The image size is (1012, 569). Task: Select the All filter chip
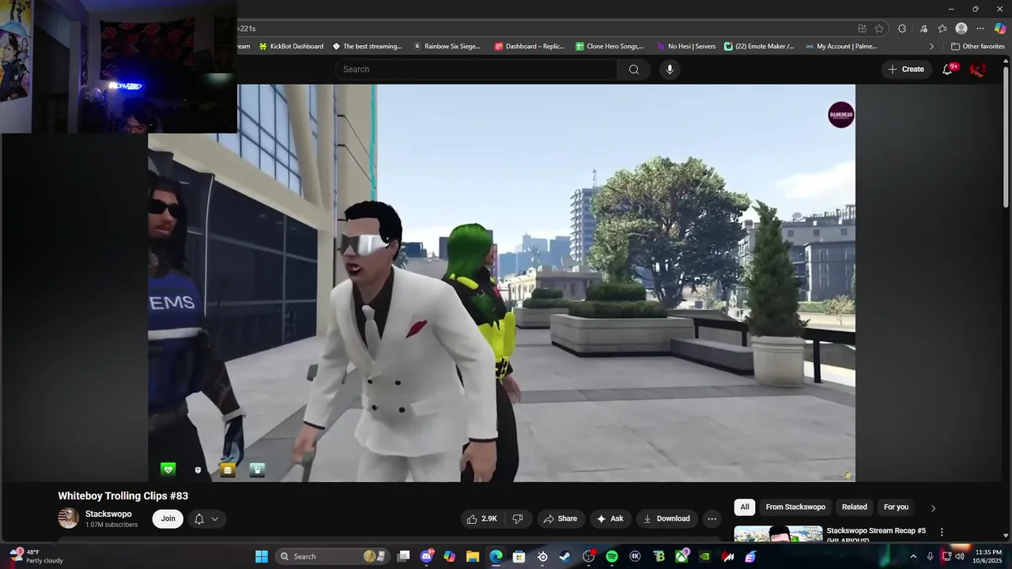click(x=744, y=507)
